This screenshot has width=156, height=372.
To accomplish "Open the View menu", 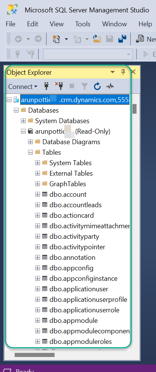I will (56, 24).
